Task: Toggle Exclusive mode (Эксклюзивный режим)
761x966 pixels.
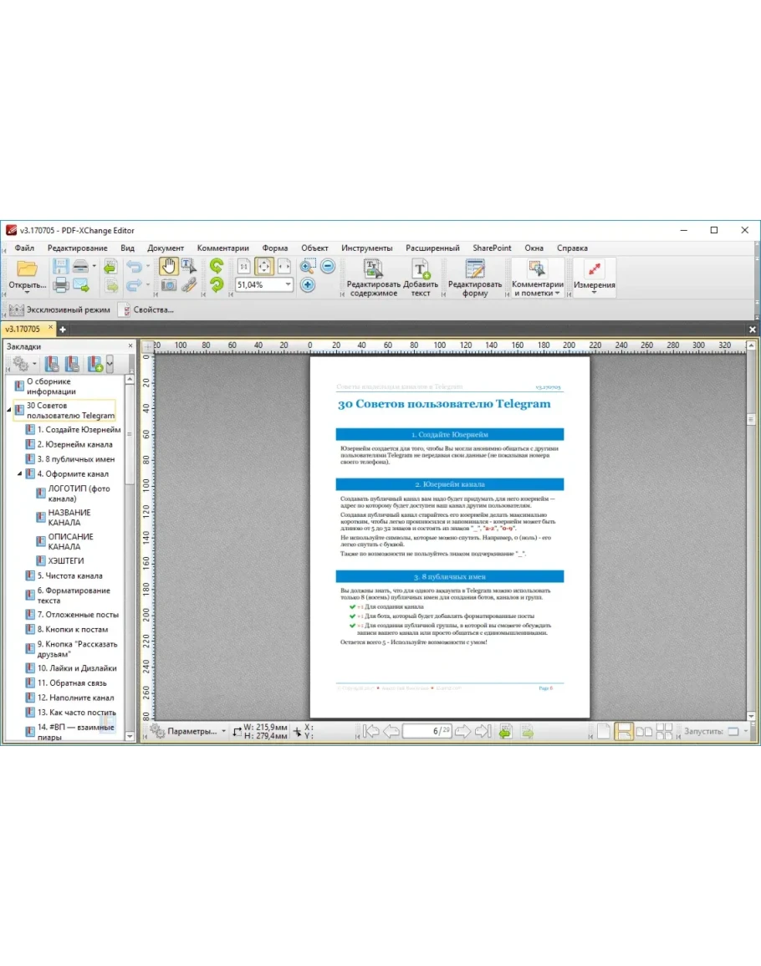Action: 59,309
